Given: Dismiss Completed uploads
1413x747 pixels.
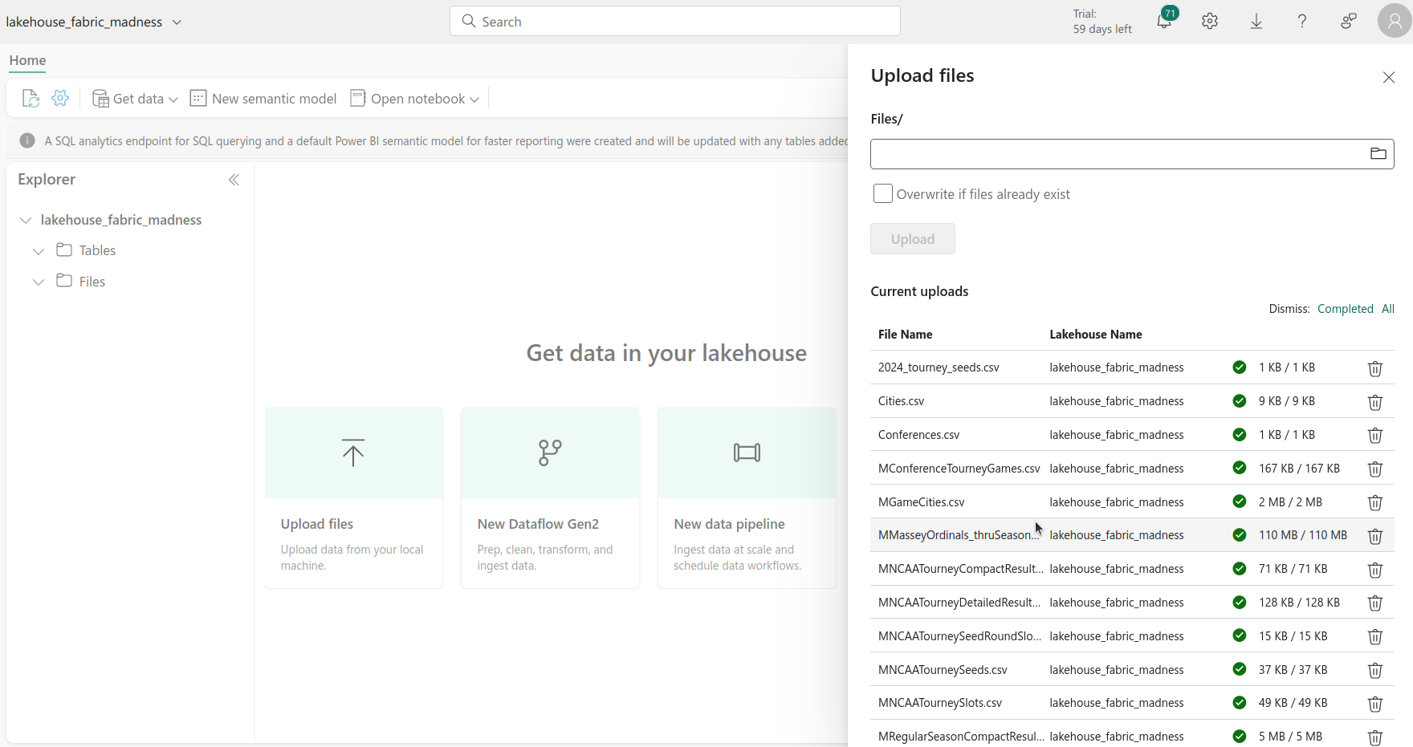Looking at the screenshot, I should [x=1345, y=309].
